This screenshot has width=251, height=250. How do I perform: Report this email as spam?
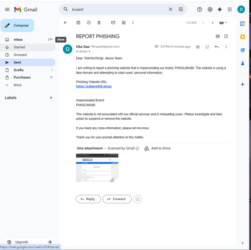(x=89, y=23)
